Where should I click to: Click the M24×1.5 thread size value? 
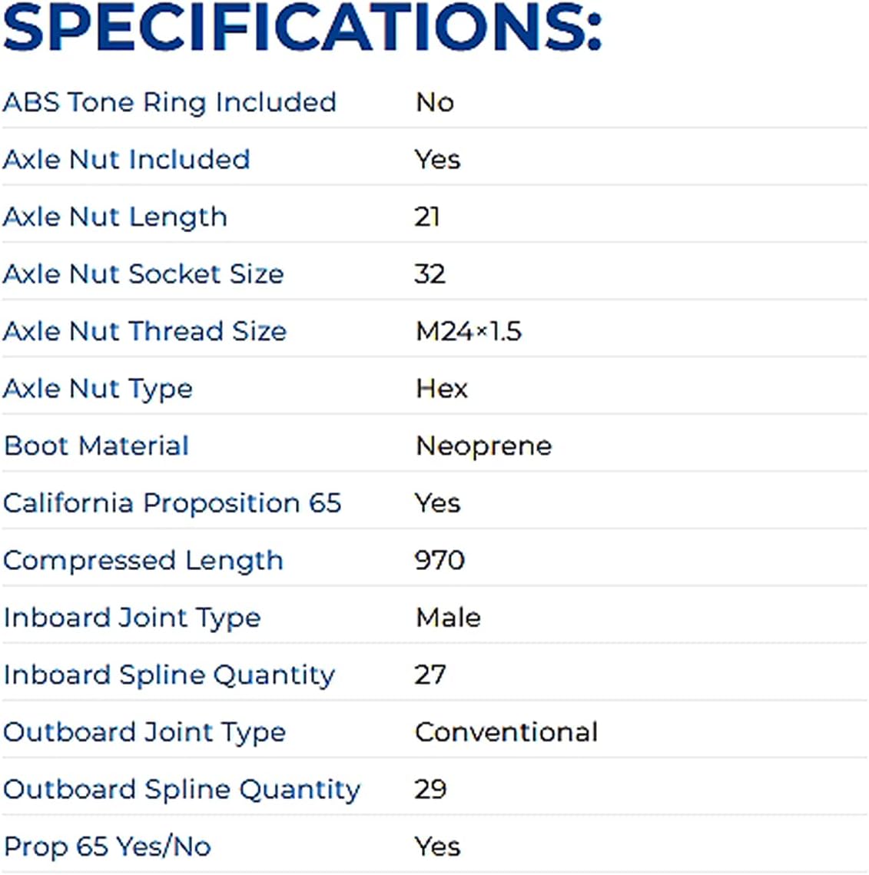(x=468, y=331)
